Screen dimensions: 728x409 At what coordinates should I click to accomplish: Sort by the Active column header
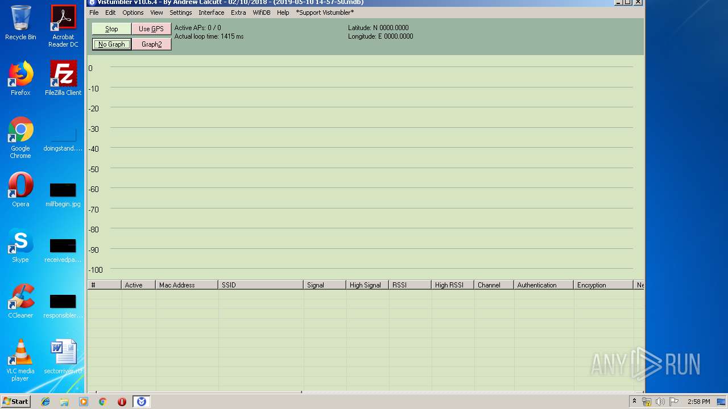[138, 285]
